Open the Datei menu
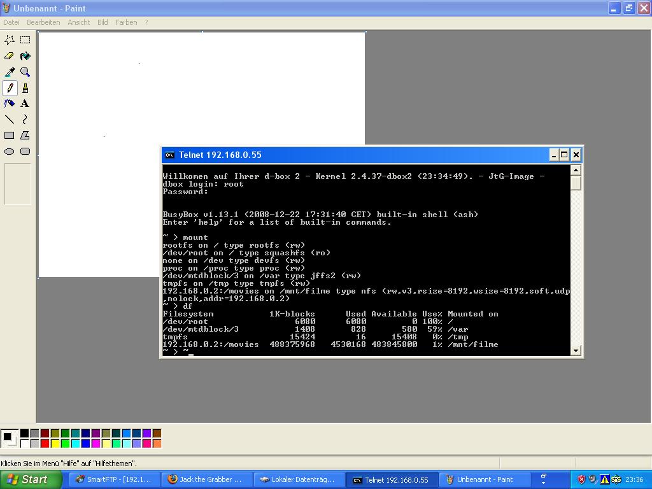The image size is (652, 489). pos(11,22)
